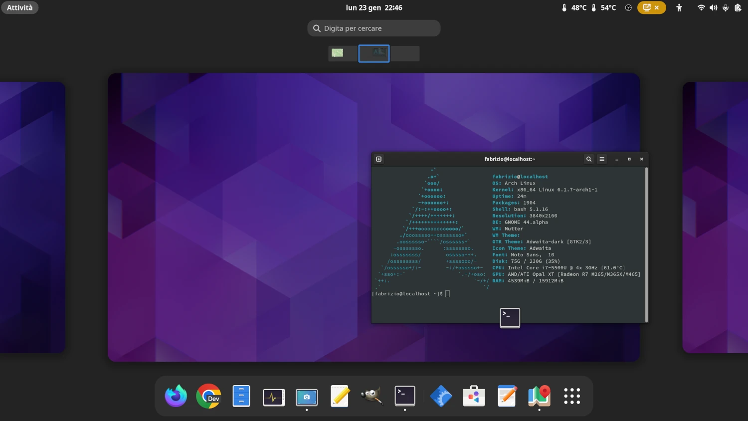Click the Resolution: 3840x2160 line

pos(525,215)
